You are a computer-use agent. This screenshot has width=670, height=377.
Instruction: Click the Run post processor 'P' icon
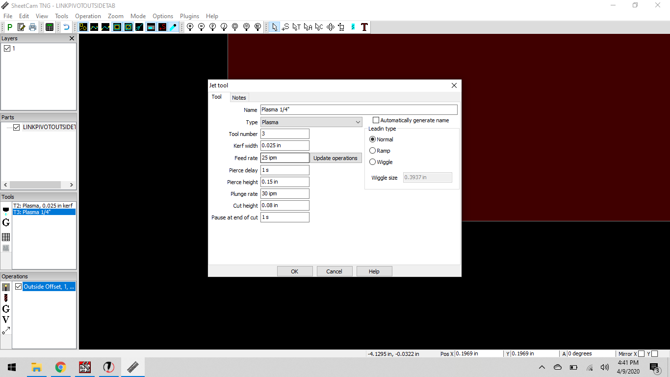click(9, 27)
